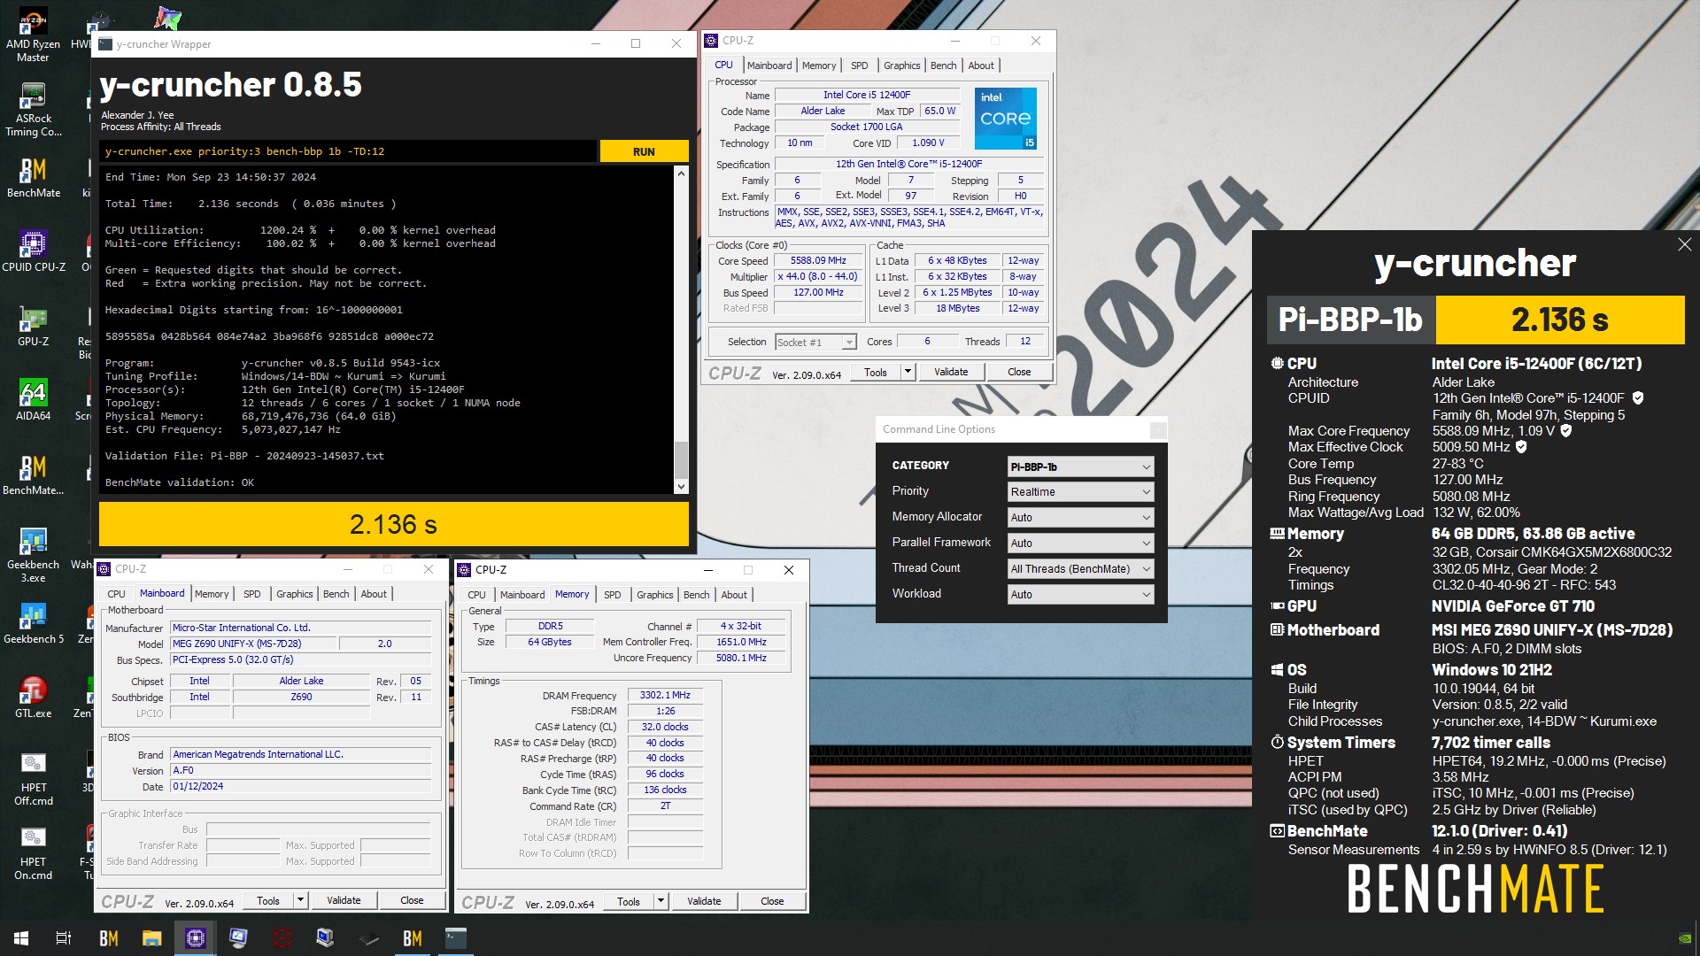Launch the ASRock Timing Configurator desktop icon
This screenshot has width=1700, height=956.
(x=33, y=110)
